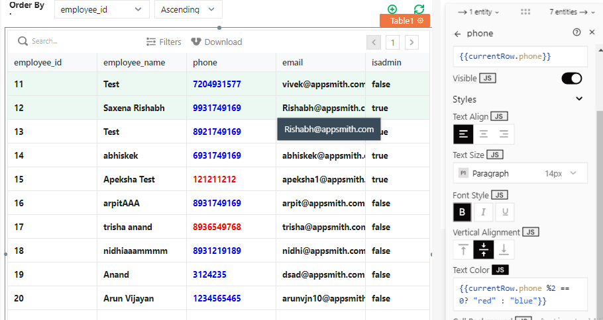Set vertical alignment to bottom
Image resolution: width=603 pixels, height=320 pixels.
[x=504, y=249]
